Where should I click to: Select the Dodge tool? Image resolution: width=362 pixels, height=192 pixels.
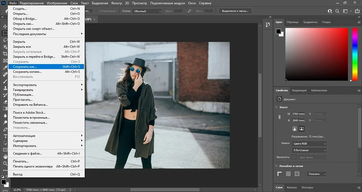pyautogui.click(x=5, y=122)
